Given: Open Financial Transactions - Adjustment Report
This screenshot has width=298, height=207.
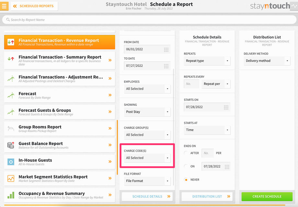Looking at the screenshot, I should tap(60, 79).
